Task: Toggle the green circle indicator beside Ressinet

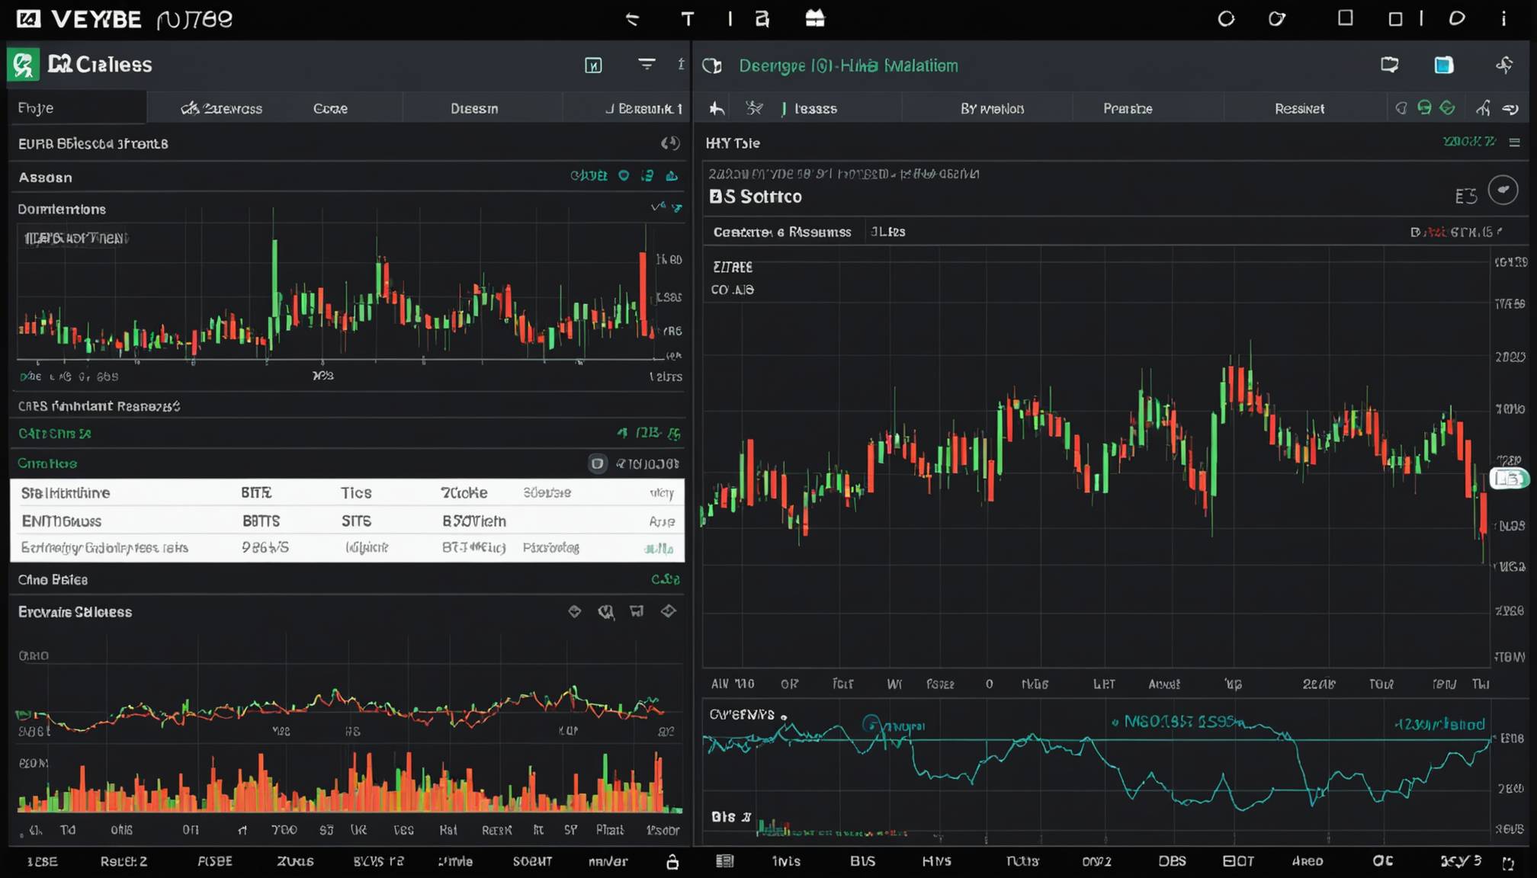Action: 1424,108
